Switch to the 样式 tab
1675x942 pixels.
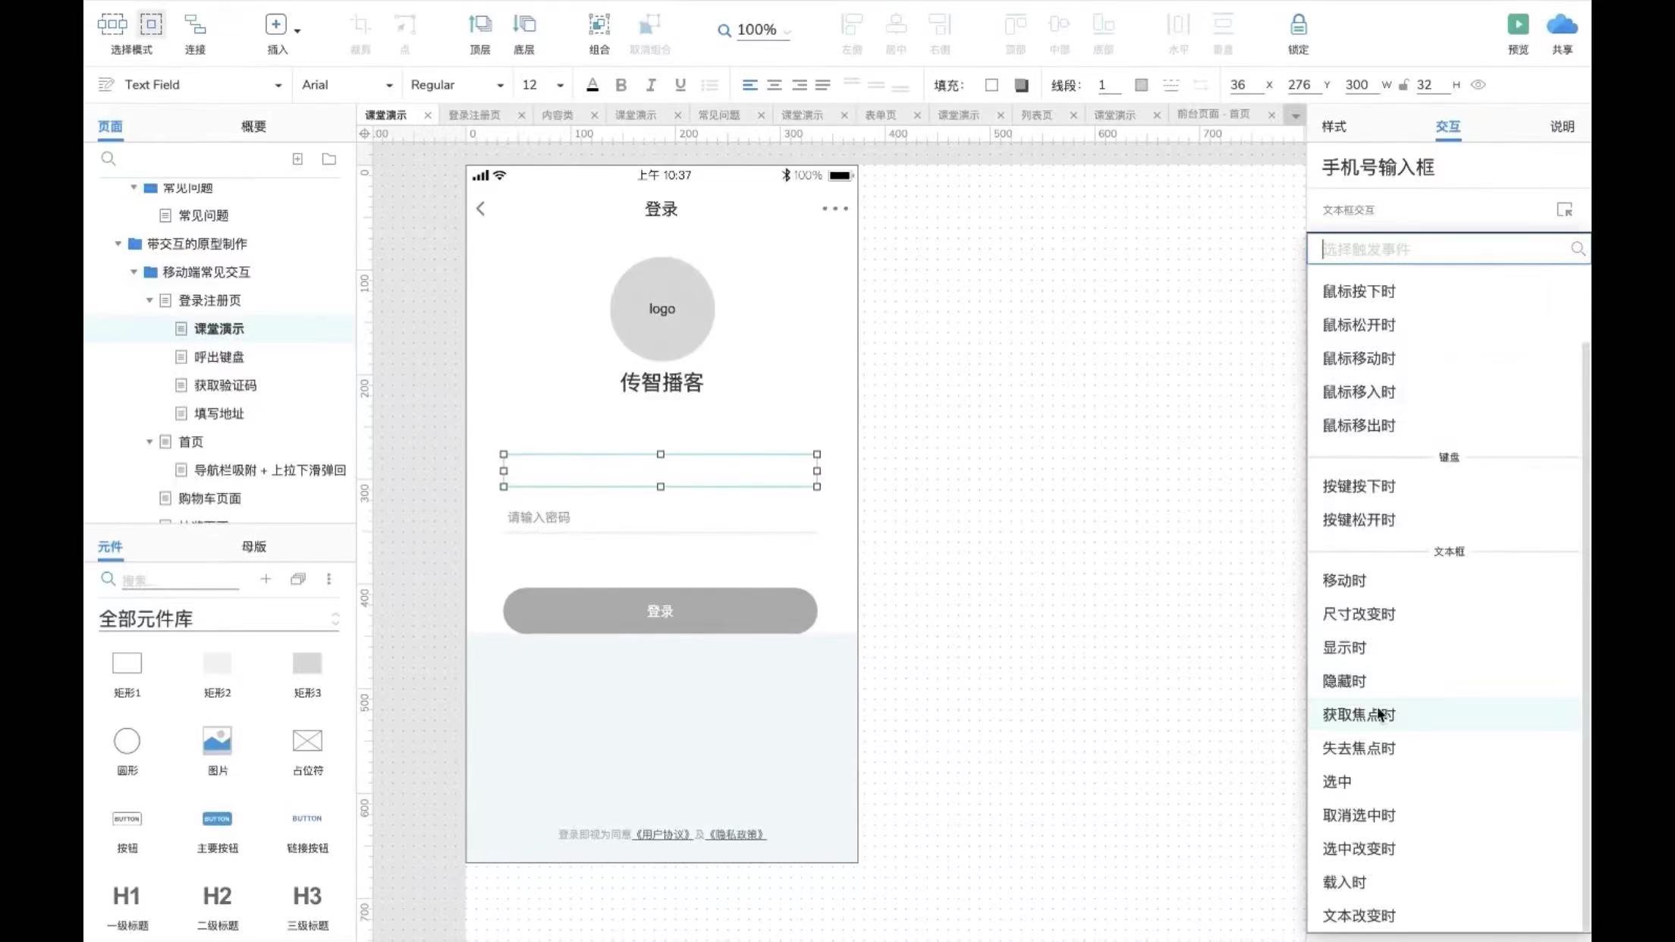1334,127
